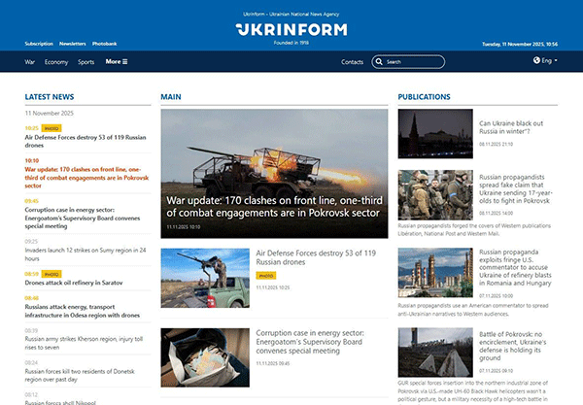Image resolution: width=583 pixels, height=405 pixels.
Task: Click refinery thumbnail in Publications
Action: click(435, 273)
